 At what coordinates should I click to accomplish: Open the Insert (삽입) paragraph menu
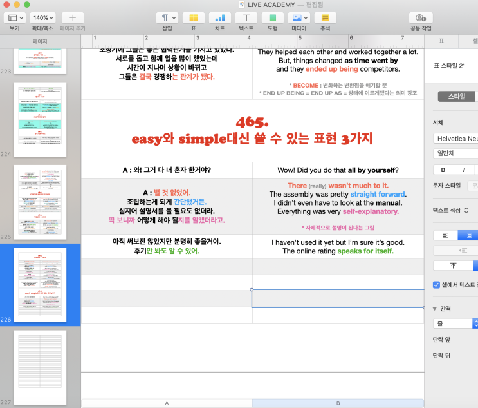click(x=167, y=17)
